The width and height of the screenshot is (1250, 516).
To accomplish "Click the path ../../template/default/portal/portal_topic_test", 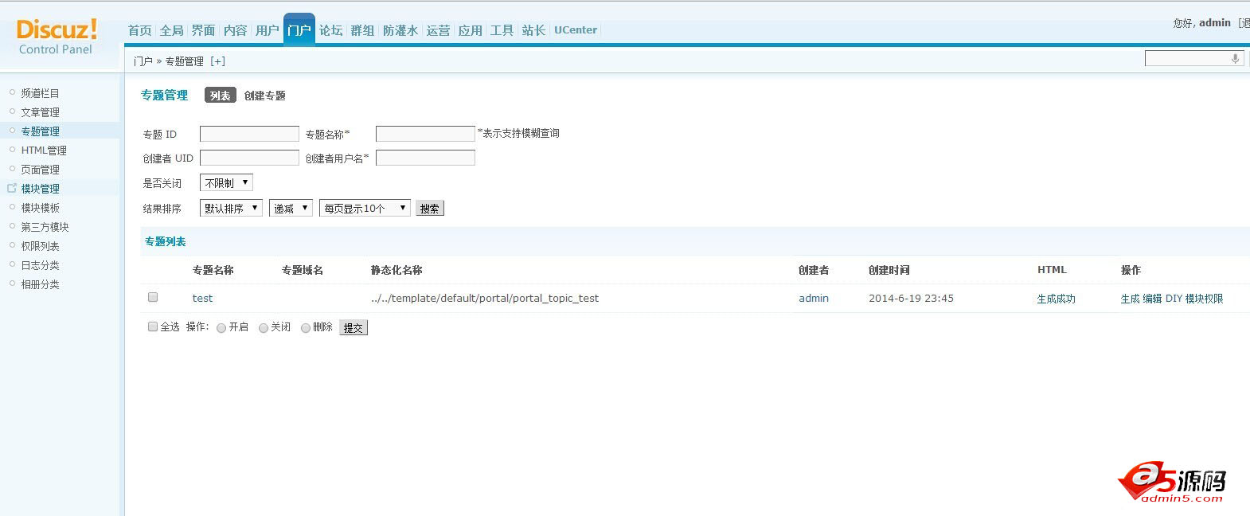I will pyautogui.click(x=485, y=299).
